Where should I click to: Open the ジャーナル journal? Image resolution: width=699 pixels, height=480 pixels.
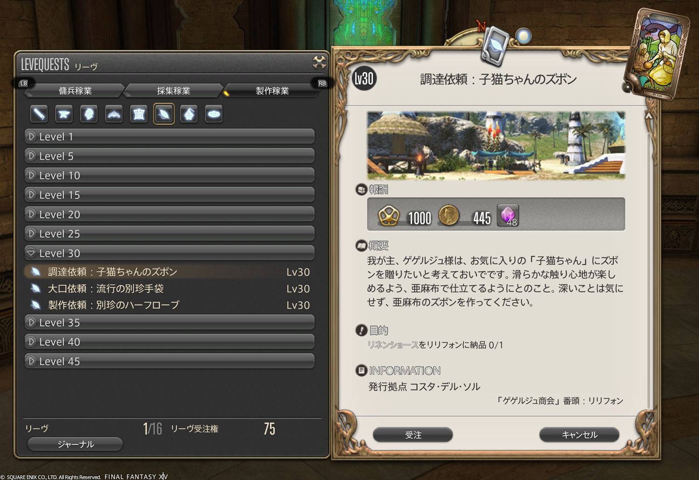(75, 444)
